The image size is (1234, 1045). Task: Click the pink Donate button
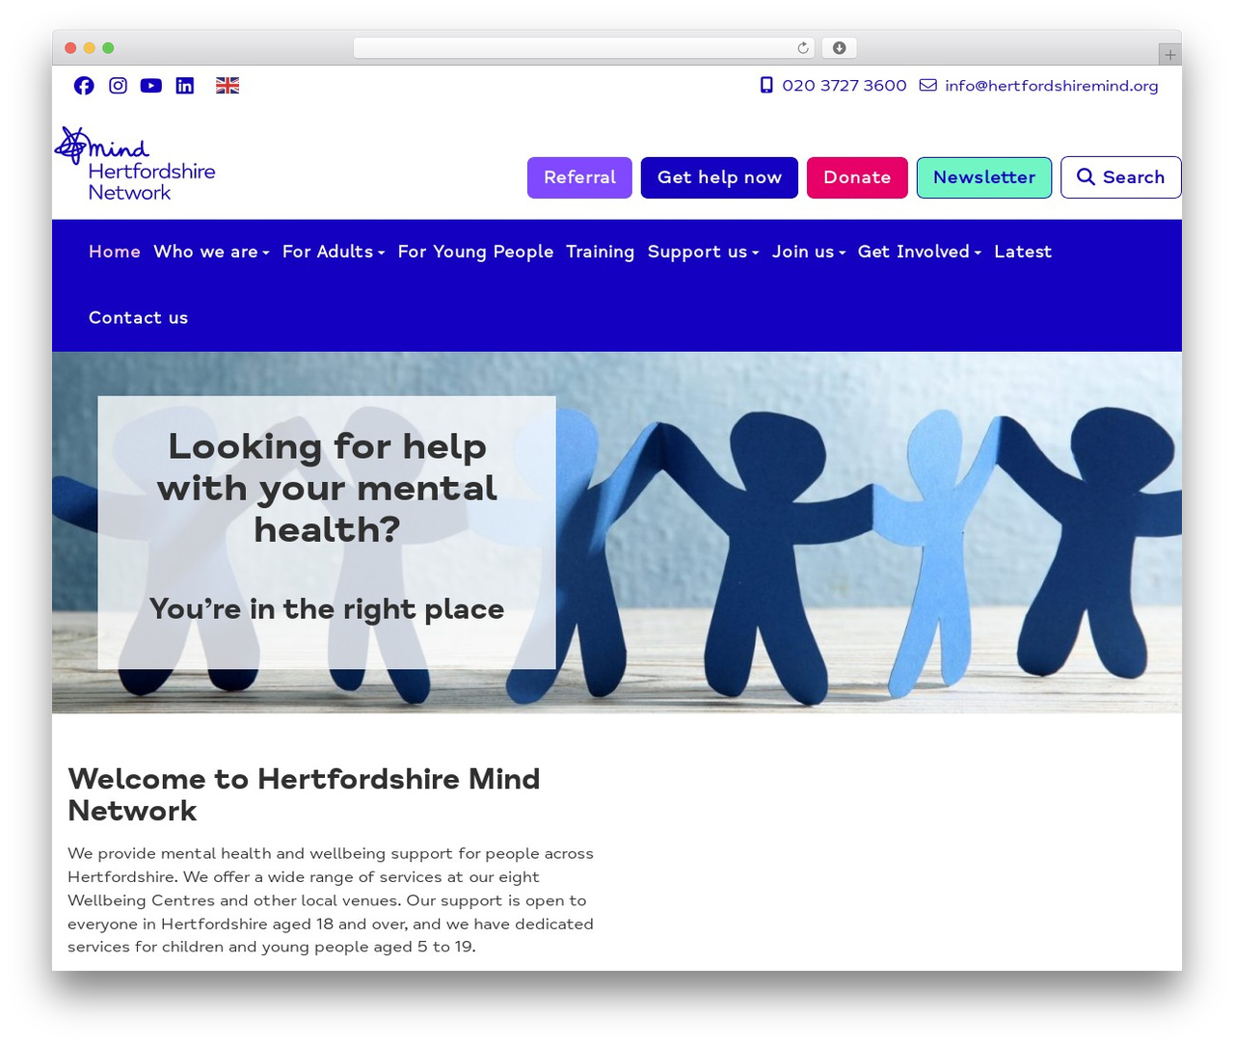tap(857, 177)
